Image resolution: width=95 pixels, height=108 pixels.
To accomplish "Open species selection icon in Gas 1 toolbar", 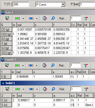I will pyautogui.click(x=7, y=18).
